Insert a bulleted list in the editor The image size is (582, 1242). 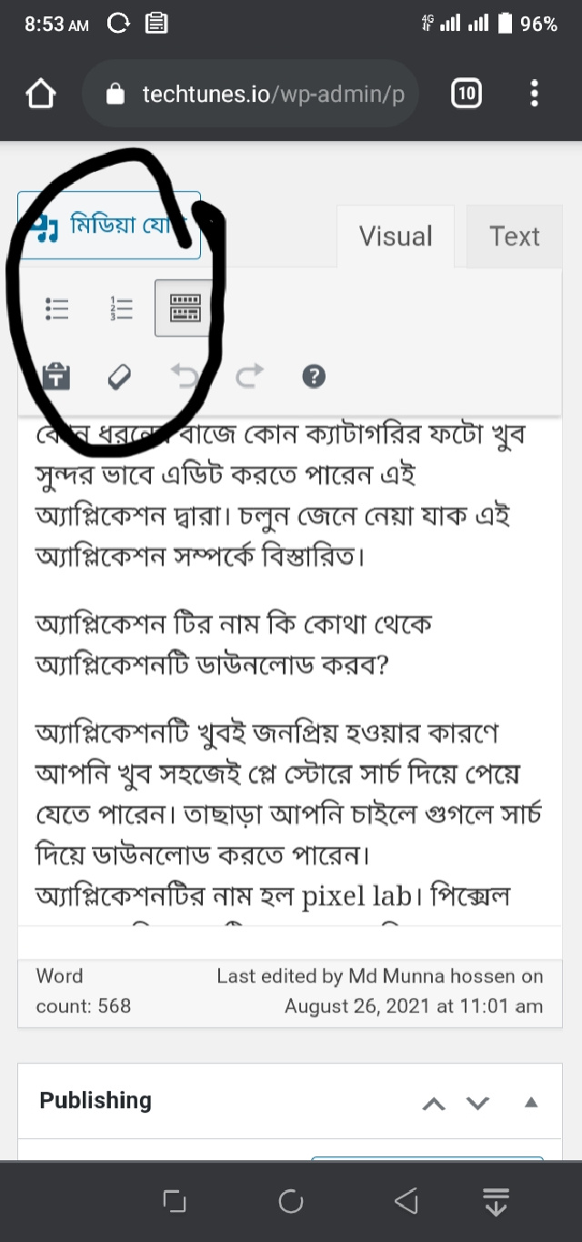point(57,308)
